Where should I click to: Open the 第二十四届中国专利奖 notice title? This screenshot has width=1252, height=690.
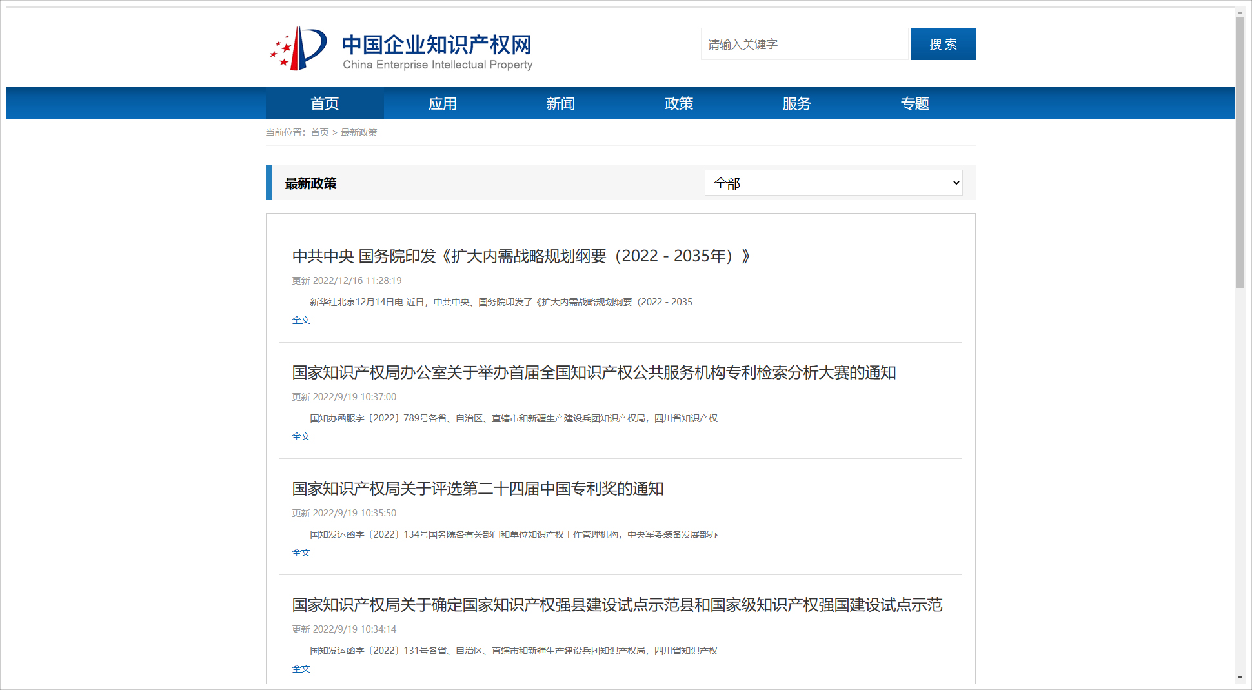tap(478, 489)
